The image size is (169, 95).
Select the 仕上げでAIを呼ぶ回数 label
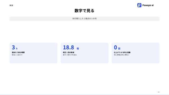point(122,53)
